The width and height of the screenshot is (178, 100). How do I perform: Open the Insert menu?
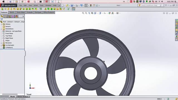click(36, 5)
